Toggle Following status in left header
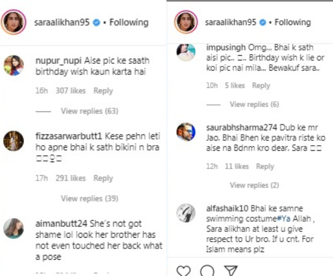Viewport: 333px width, 276px height. pyautogui.click(x=130, y=22)
